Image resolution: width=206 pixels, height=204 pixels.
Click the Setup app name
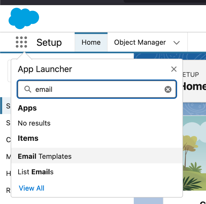(x=49, y=43)
